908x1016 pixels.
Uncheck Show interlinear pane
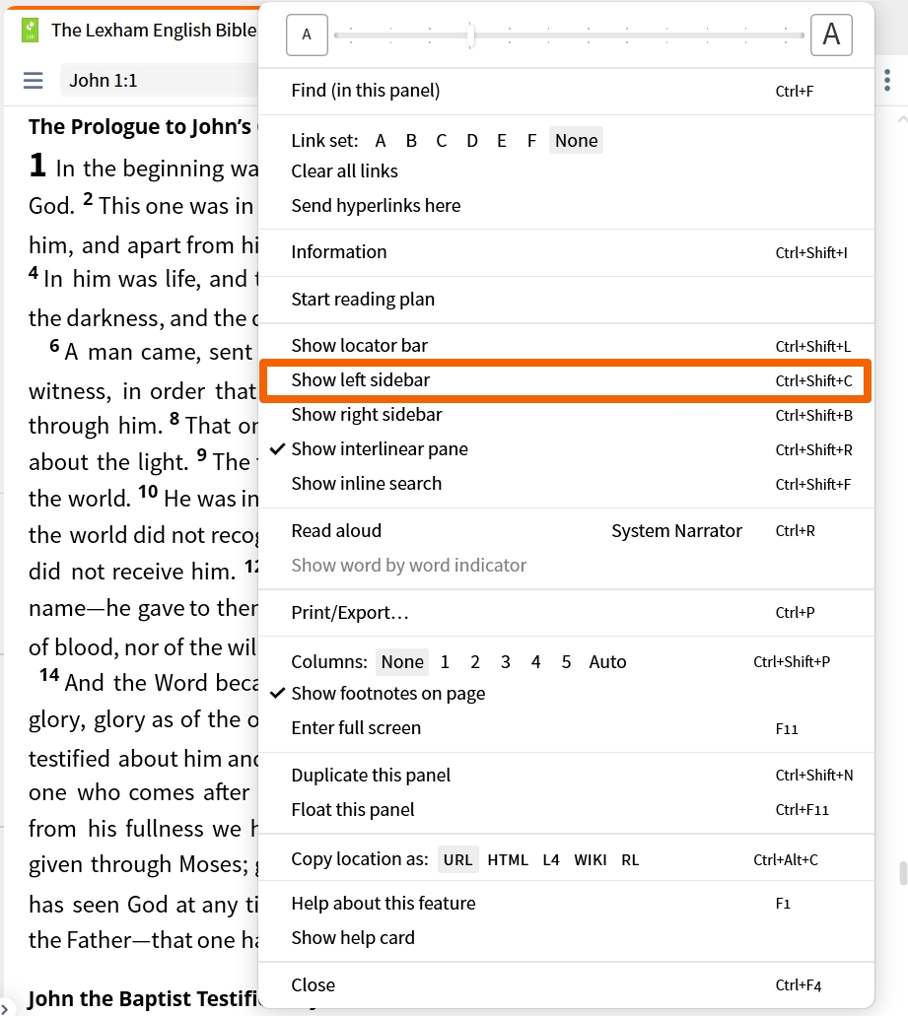click(567, 449)
